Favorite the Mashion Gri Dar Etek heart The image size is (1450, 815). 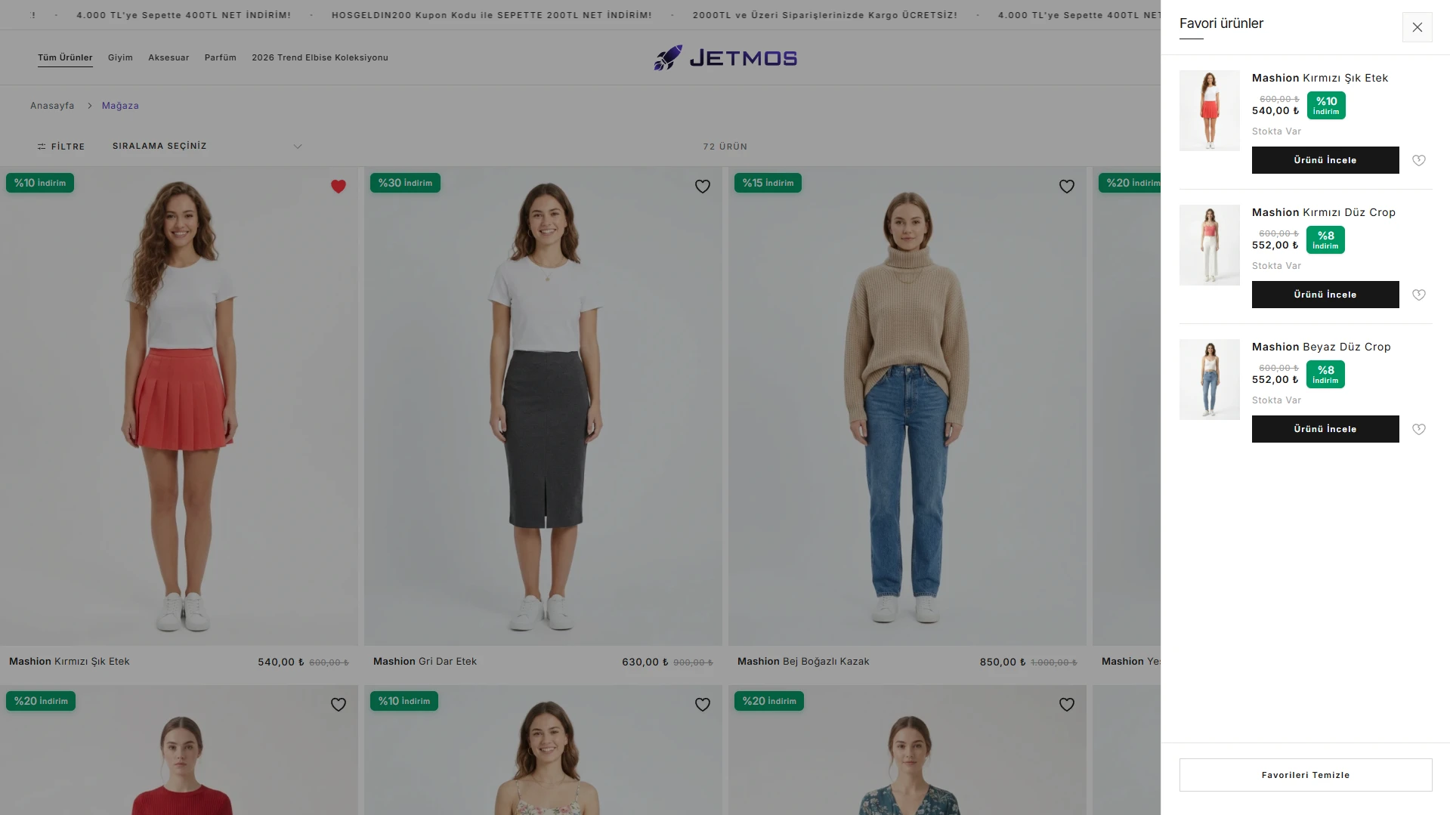pyautogui.click(x=702, y=187)
